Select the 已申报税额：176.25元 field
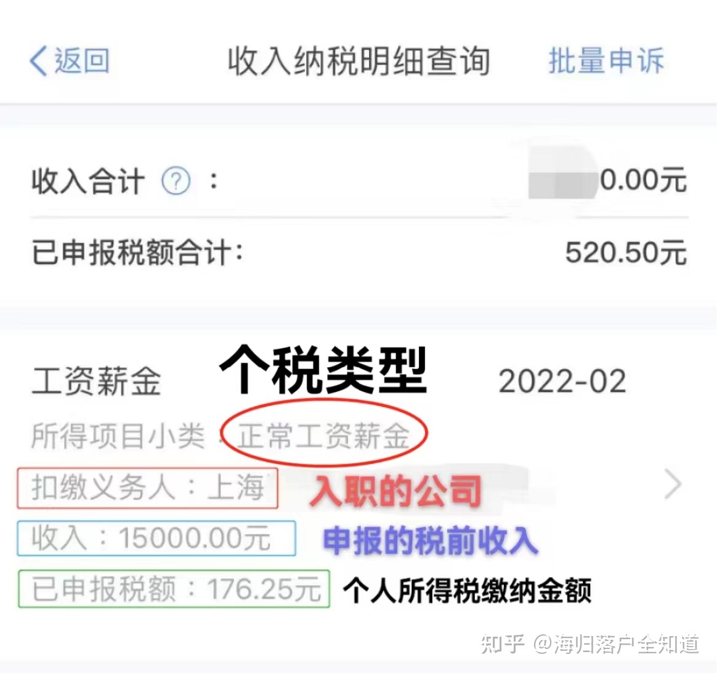 [x=174, y=589]
